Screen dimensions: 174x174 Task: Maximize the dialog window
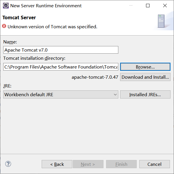(x=148, y=6)
